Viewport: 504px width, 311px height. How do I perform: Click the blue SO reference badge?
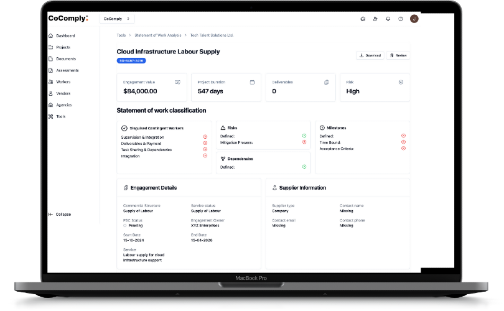pyautogui.click(x=131, y=61)
